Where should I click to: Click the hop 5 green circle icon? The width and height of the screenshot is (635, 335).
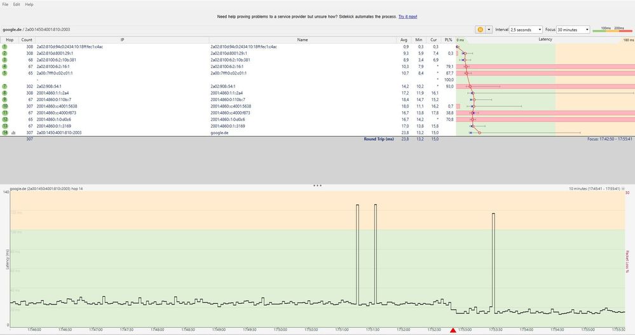5,73
